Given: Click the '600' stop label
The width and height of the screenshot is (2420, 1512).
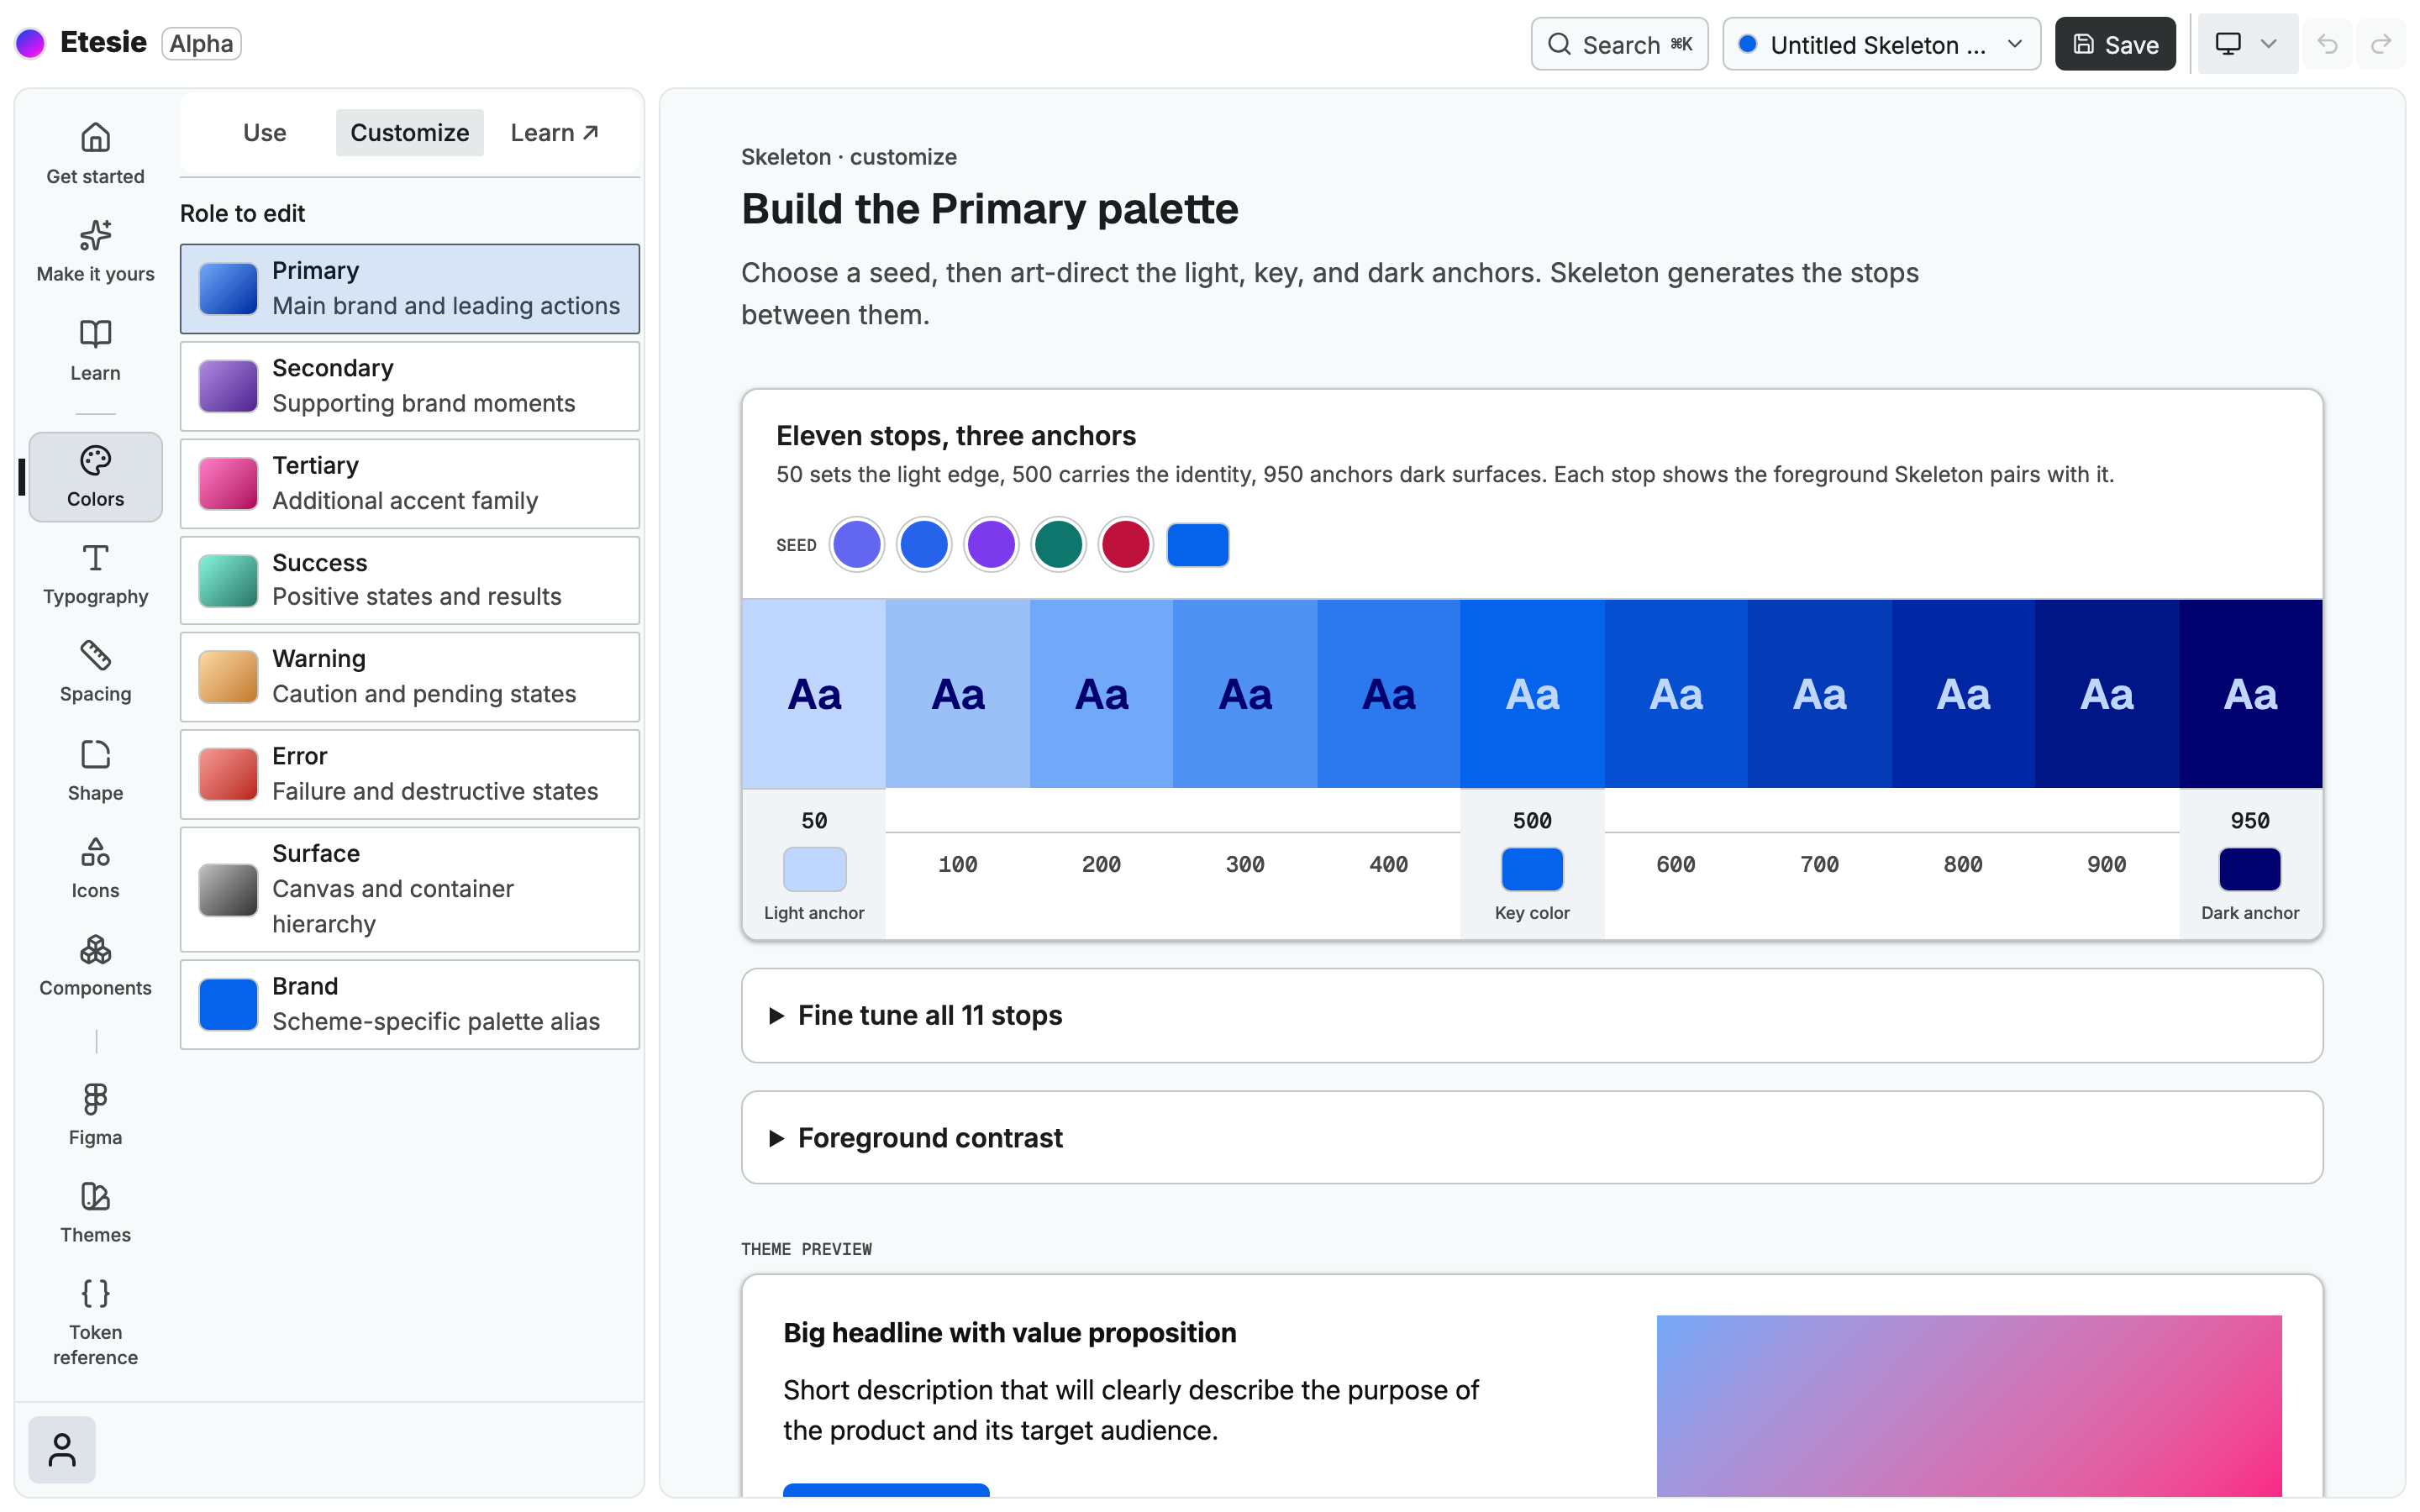Looking at the screenshot, I should (1675, 864).
